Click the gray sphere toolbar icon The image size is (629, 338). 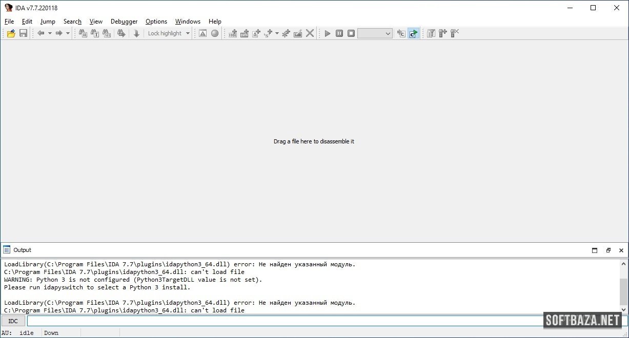point(215,33)
